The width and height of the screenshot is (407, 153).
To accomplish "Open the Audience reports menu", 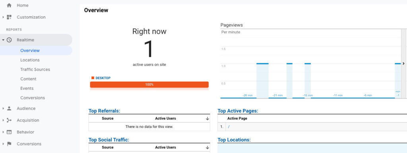I will 26,108.
